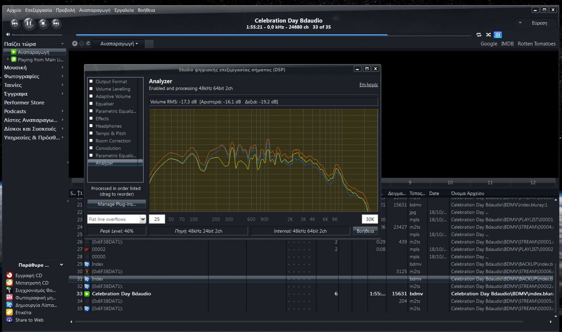Image resolution: width=562 pixels, height=332 pixels.
Task: Enable the Output Format checkbox
Action: 91,81
